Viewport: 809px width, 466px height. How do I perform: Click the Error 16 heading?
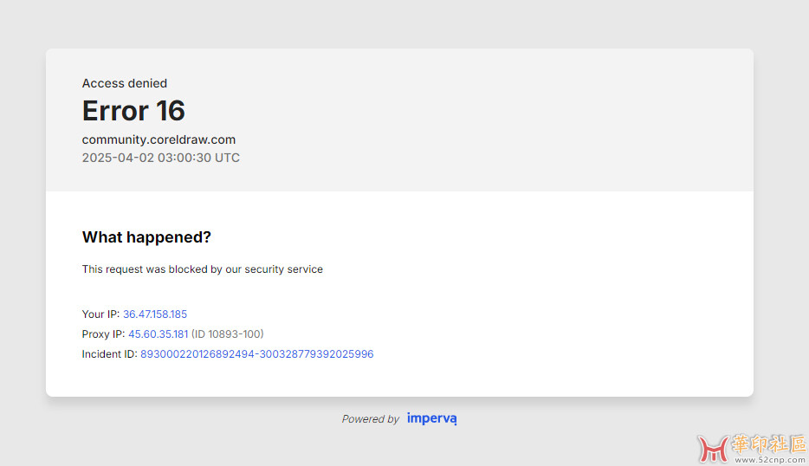[133, 111]
